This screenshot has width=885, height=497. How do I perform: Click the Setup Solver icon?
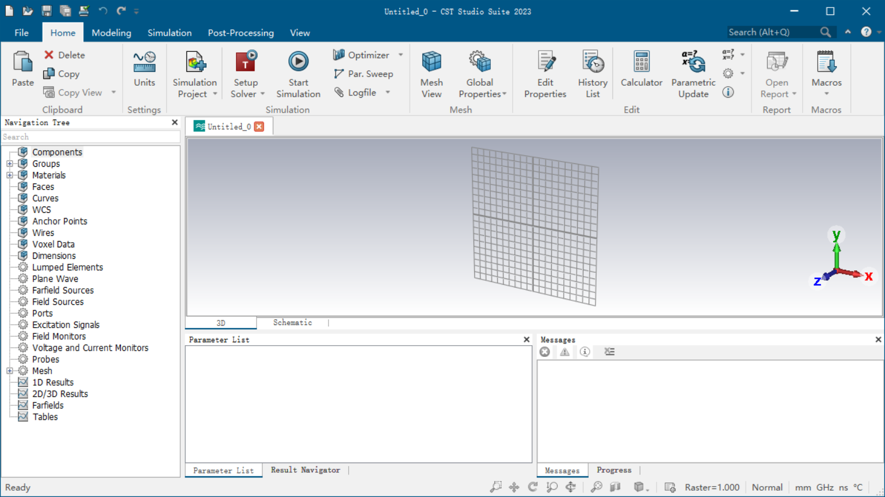(x=246, y=63)
